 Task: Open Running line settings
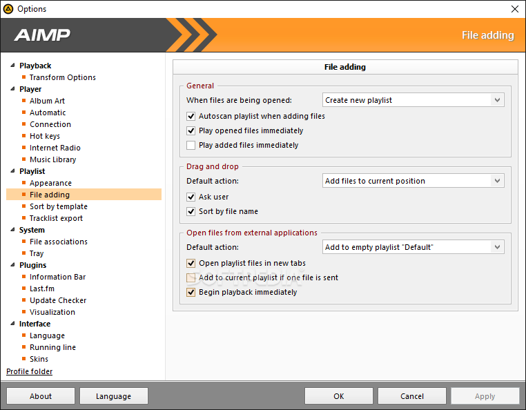pyautogui.click(x=52, y=348)
